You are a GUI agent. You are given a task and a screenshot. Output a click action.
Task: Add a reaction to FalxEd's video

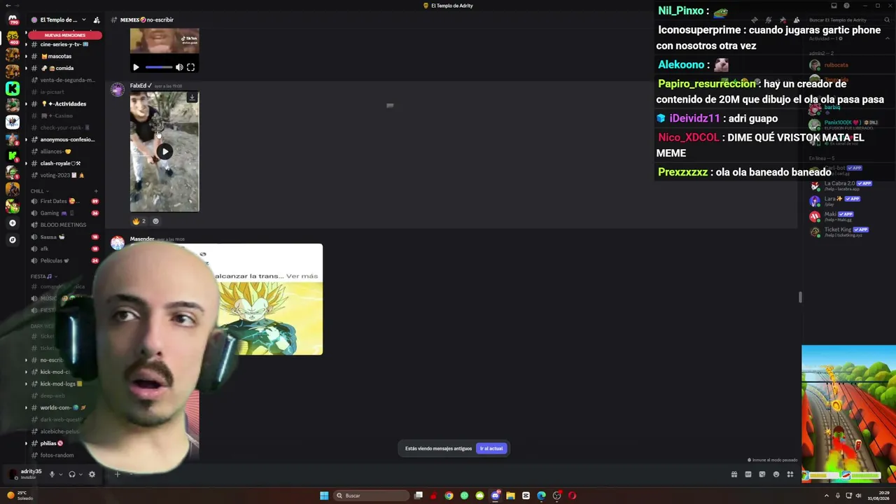point(155,221)
